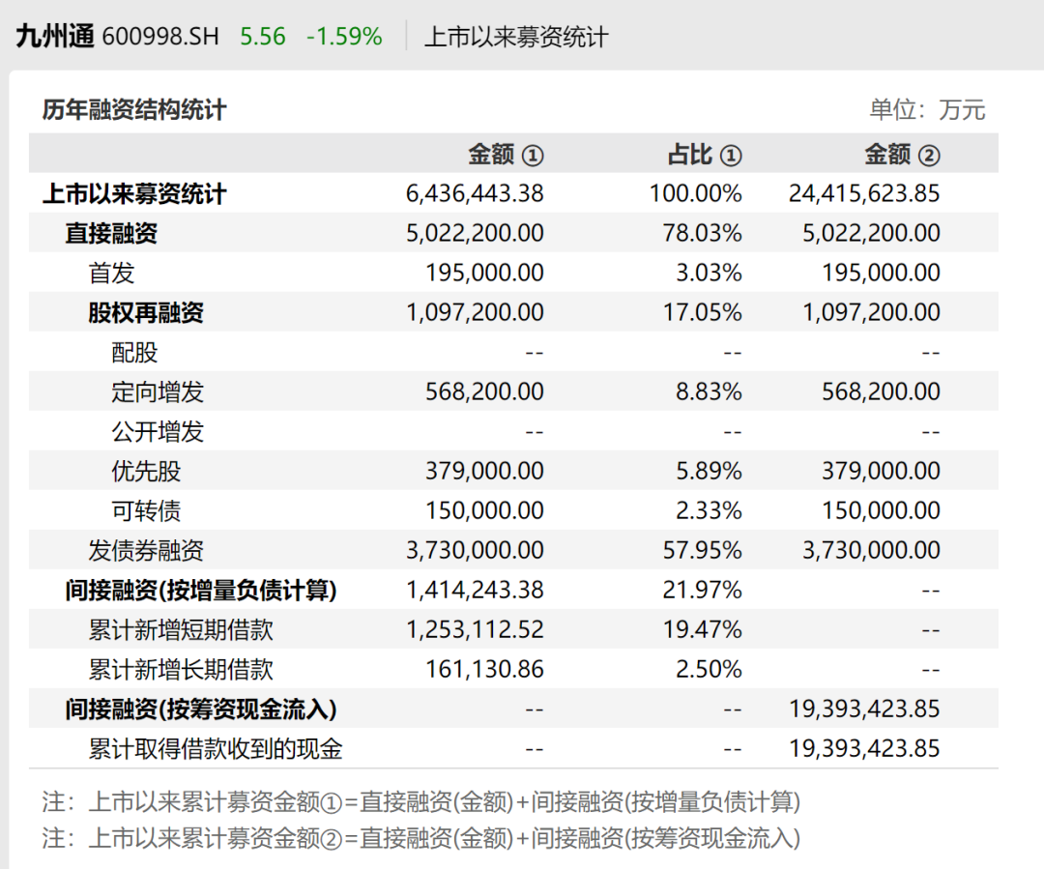1044x869 pixels.
Task: Select the 优先股 row
Action: pyautogui.click(x=513, y=471)
